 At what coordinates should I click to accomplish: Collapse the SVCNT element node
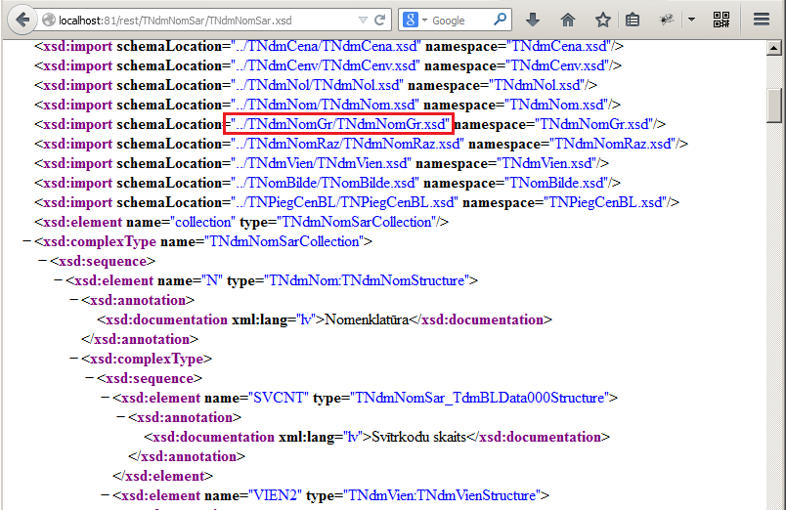click(x=105, y=398)
